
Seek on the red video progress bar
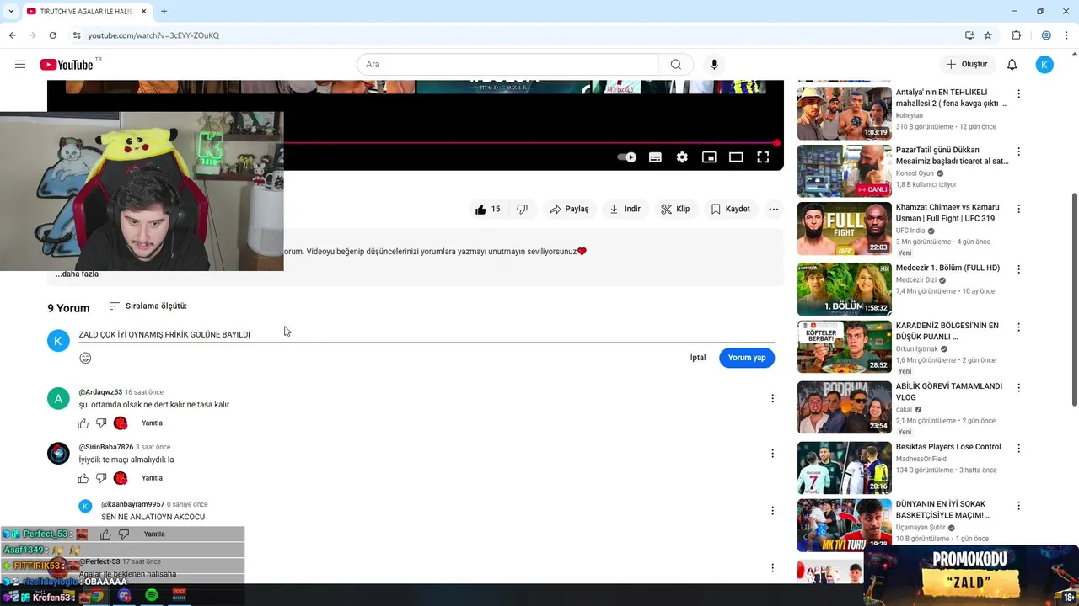(530, 143)
